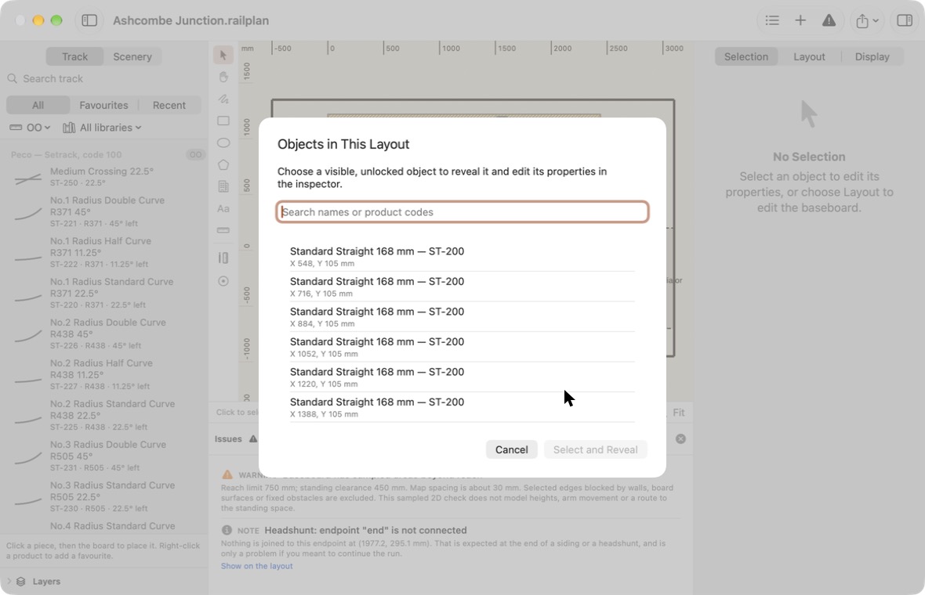This screenshot has height=595, width=925.
Task: Focus the Search names or product codes field
Action: pyautogui.click(x=462, y=212)
